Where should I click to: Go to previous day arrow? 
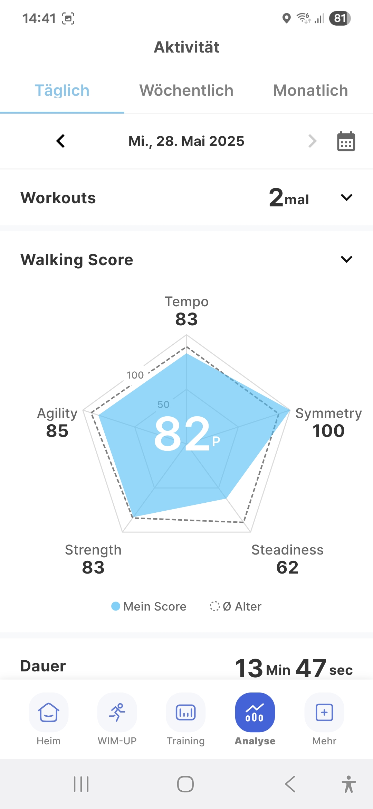point(61,141)
